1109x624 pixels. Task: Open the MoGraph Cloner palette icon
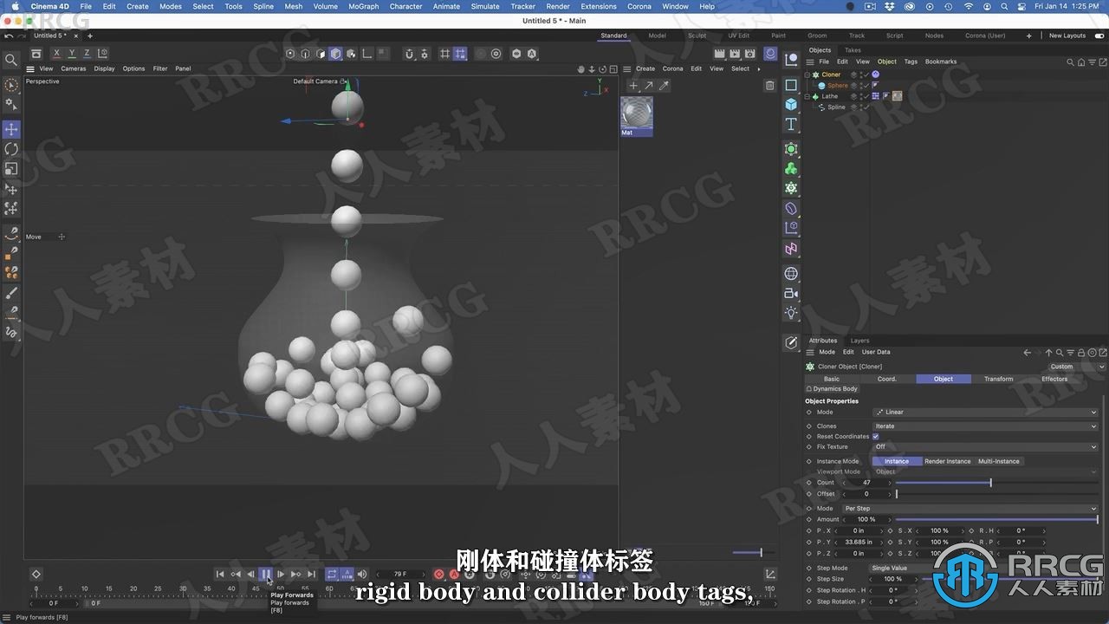[x=791, y=169]
